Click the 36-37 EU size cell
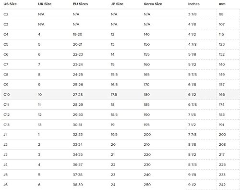Screen dimensions: 240x190 [x=78, y=165]
